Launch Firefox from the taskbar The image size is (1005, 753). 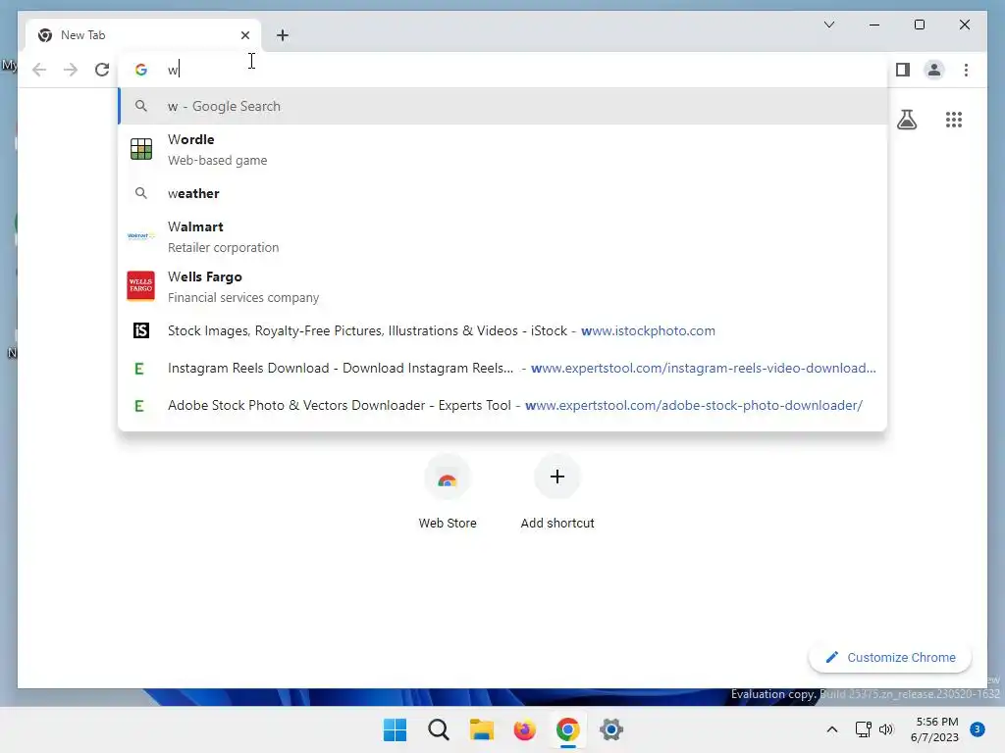point(524,729)
